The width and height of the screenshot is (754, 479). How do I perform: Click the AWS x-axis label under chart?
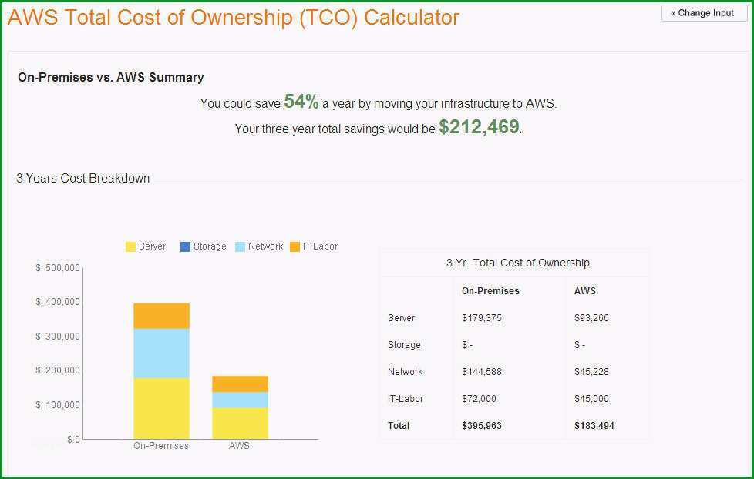point(239,445)
